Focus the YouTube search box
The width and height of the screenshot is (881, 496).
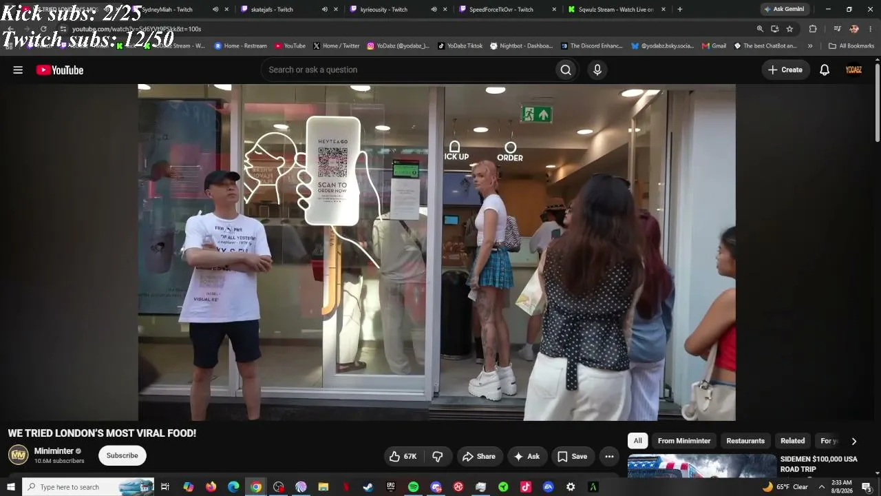point(408,70)
